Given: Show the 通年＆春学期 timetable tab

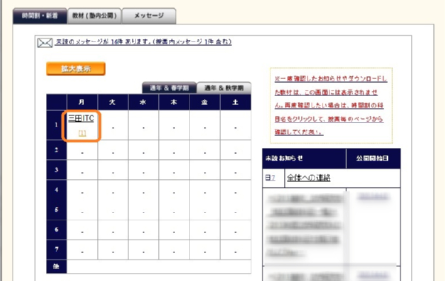Looking at the screenshot, I should click(169, 88).
